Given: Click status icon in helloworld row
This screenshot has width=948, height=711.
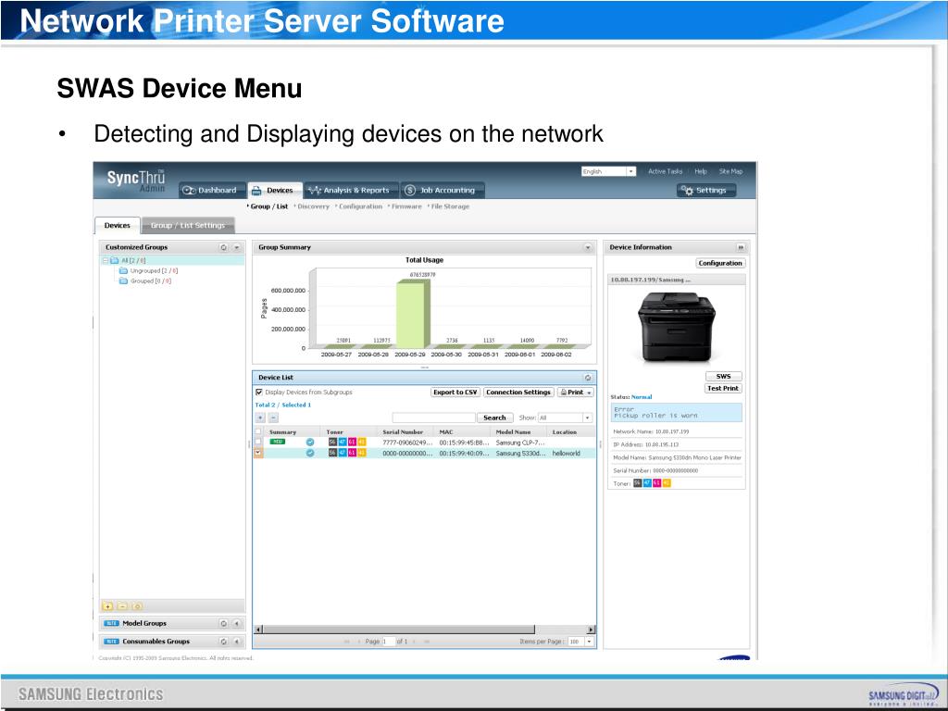Looking at the screenshot, I should (310, 453).
